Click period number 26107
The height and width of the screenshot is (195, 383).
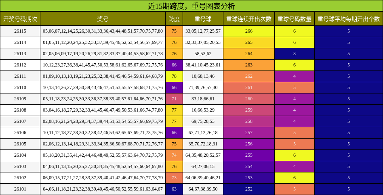[x=20, y=121]
